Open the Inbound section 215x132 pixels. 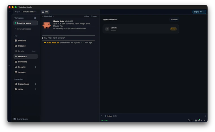point(26,46)
